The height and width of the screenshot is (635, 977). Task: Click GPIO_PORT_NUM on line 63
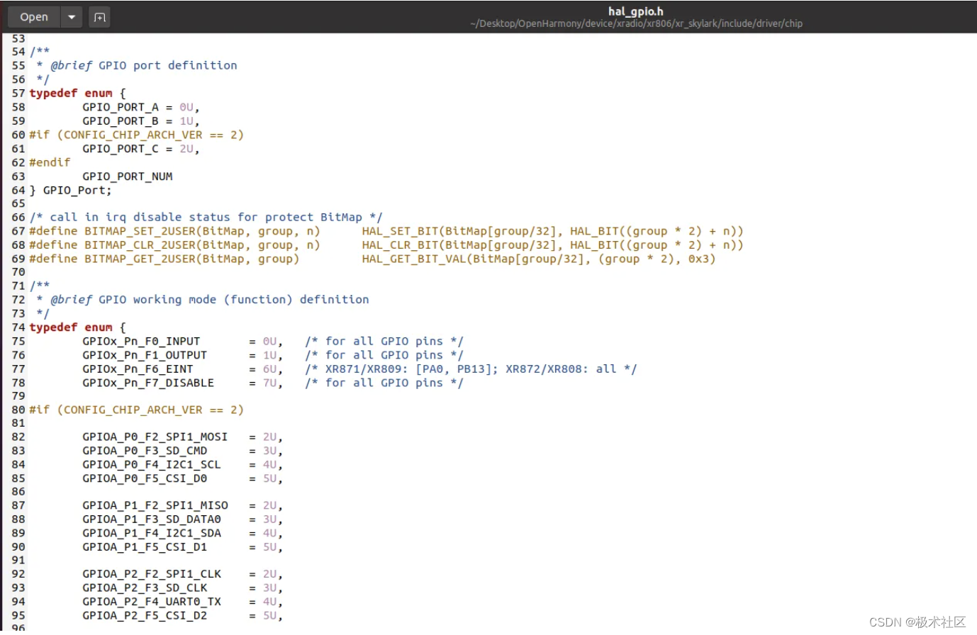tap(128, 176)
